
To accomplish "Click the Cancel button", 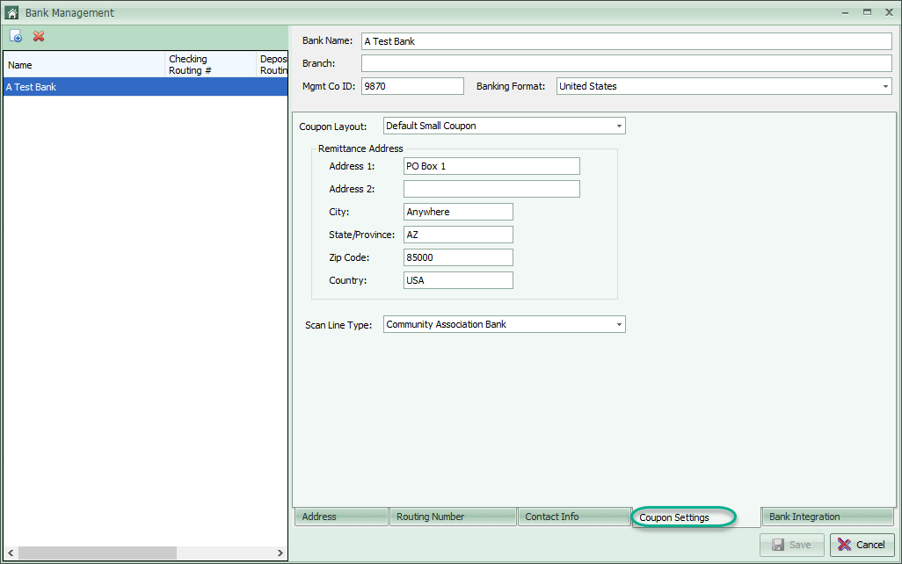I will click(x=862, y=545).
